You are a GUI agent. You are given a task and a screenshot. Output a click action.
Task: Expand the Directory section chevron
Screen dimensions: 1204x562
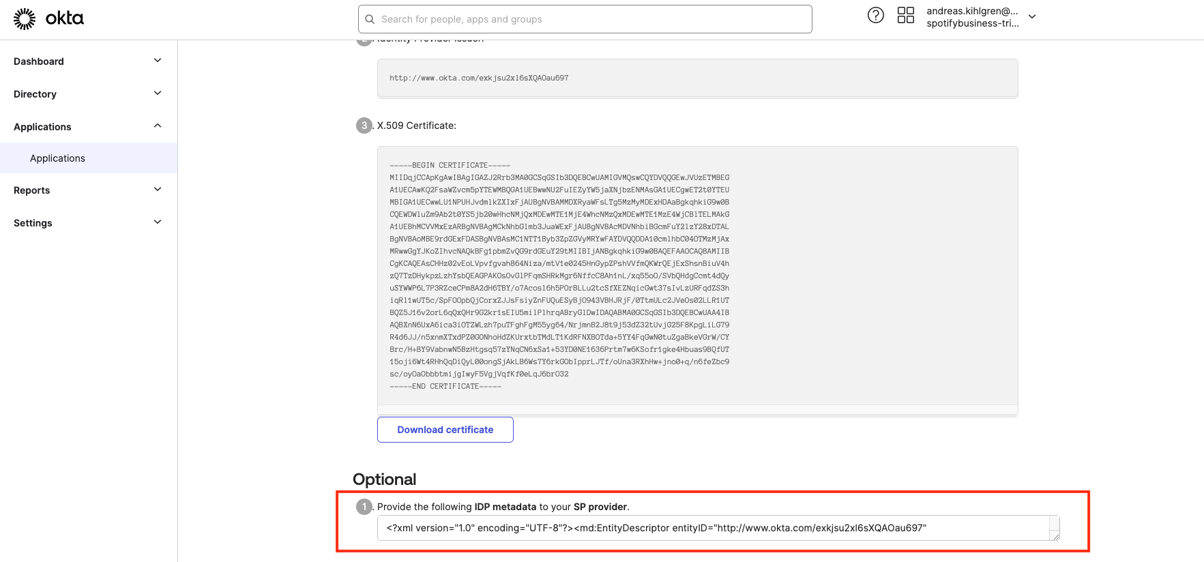[158, 93]
